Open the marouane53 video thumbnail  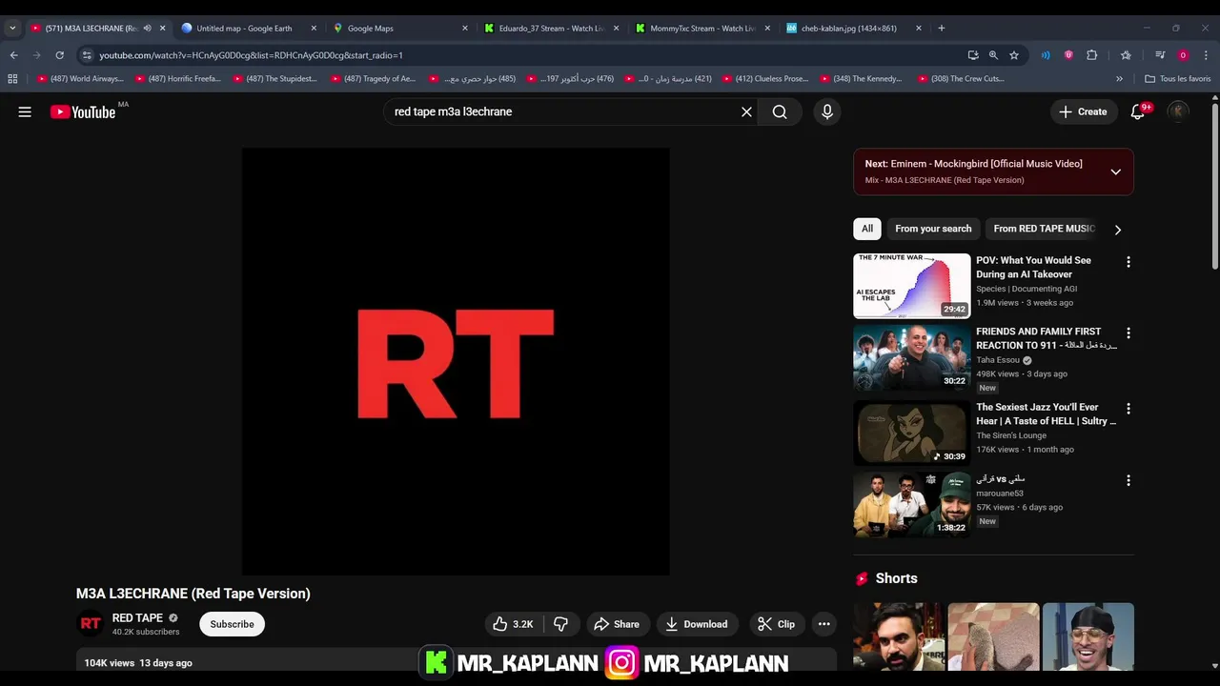tap(911, 505)
